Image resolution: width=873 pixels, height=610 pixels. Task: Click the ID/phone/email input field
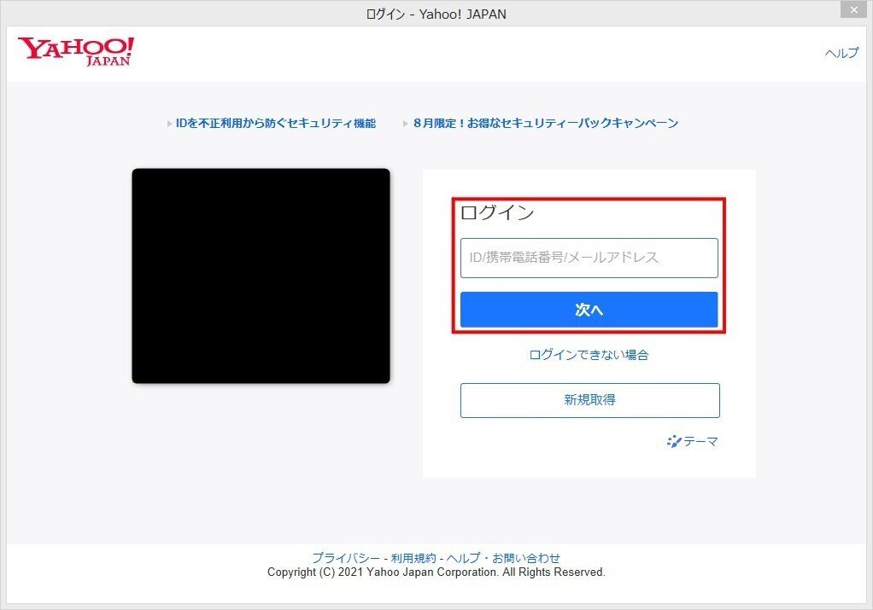589,258
